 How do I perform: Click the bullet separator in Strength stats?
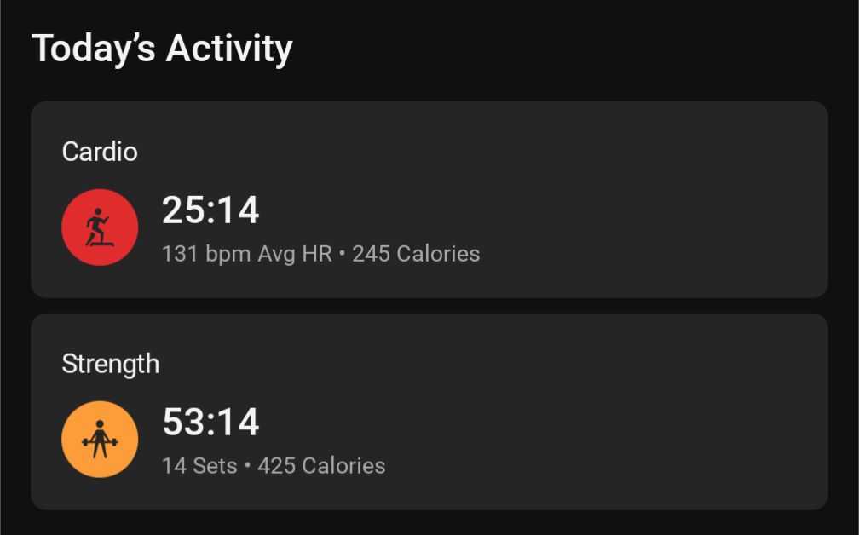pyautogui.click(x=248, y=466)
